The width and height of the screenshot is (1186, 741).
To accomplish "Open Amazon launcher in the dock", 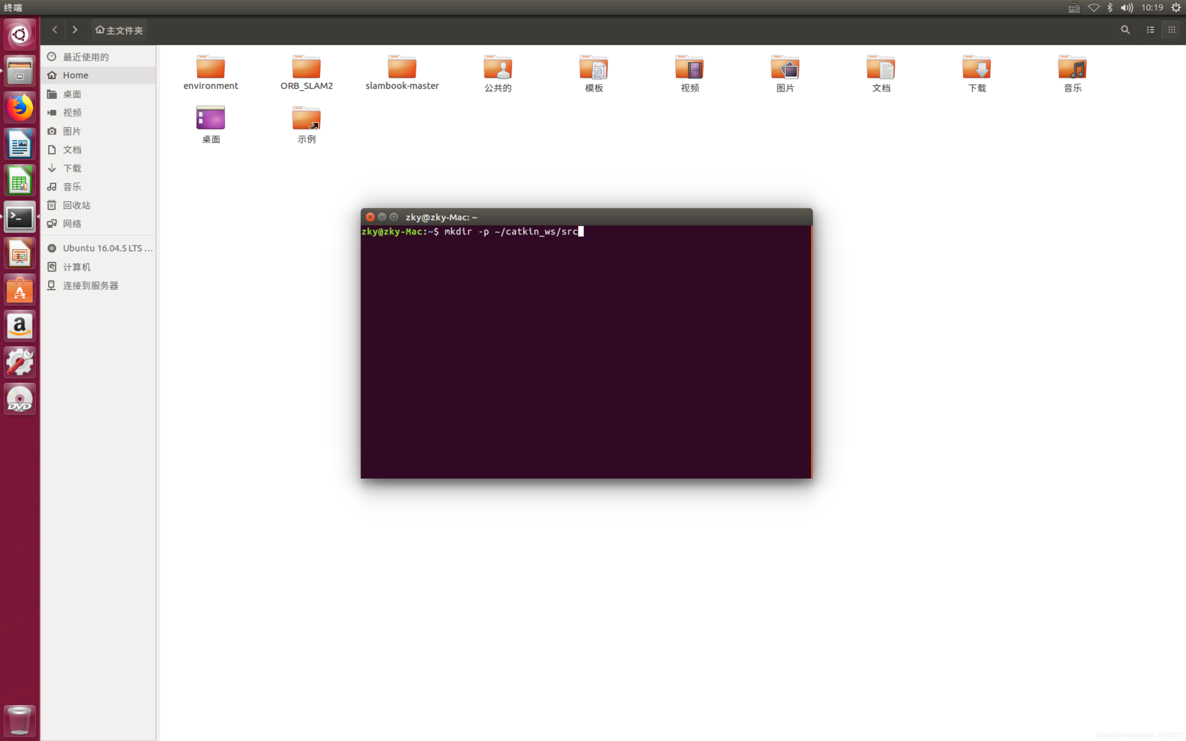I will [20, 326].
